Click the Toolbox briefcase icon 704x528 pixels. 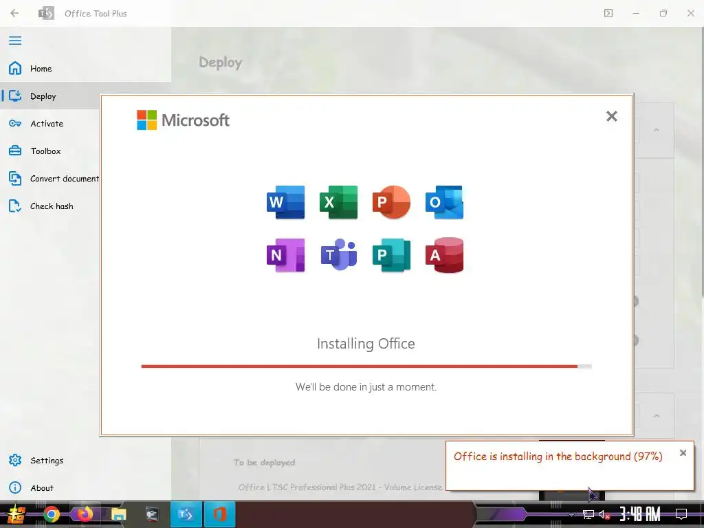15,151
